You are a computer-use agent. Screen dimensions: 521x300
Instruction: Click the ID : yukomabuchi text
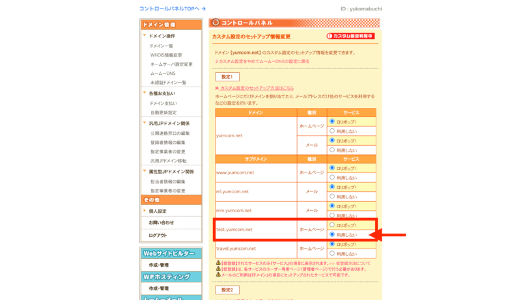361,9
